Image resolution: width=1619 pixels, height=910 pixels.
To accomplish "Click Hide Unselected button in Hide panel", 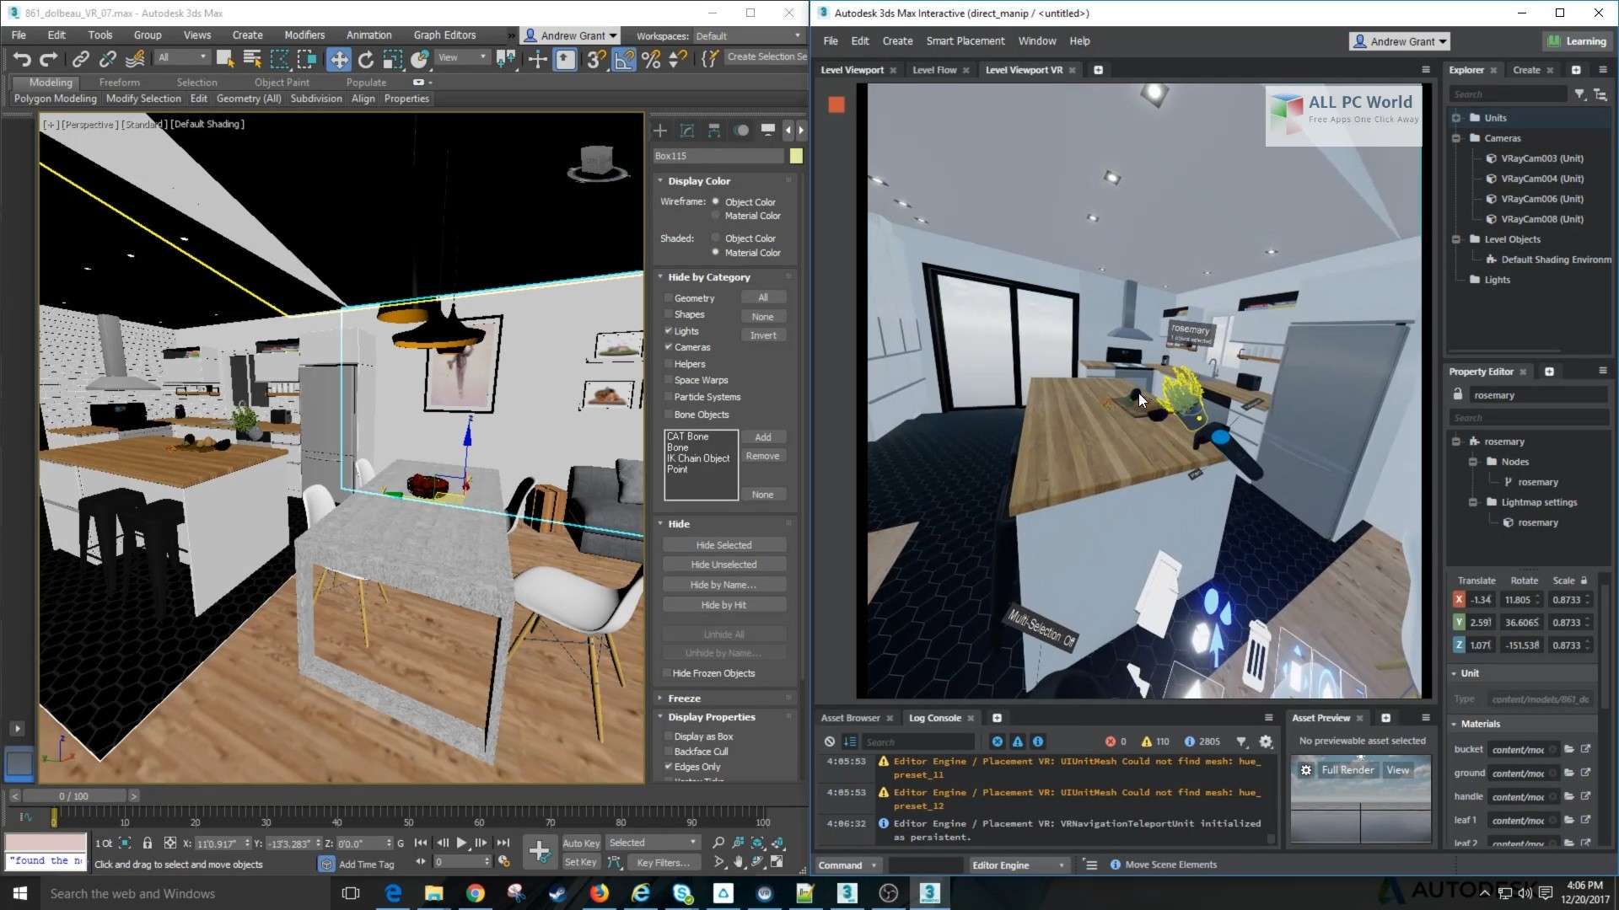I will click(x=723, y=565).
